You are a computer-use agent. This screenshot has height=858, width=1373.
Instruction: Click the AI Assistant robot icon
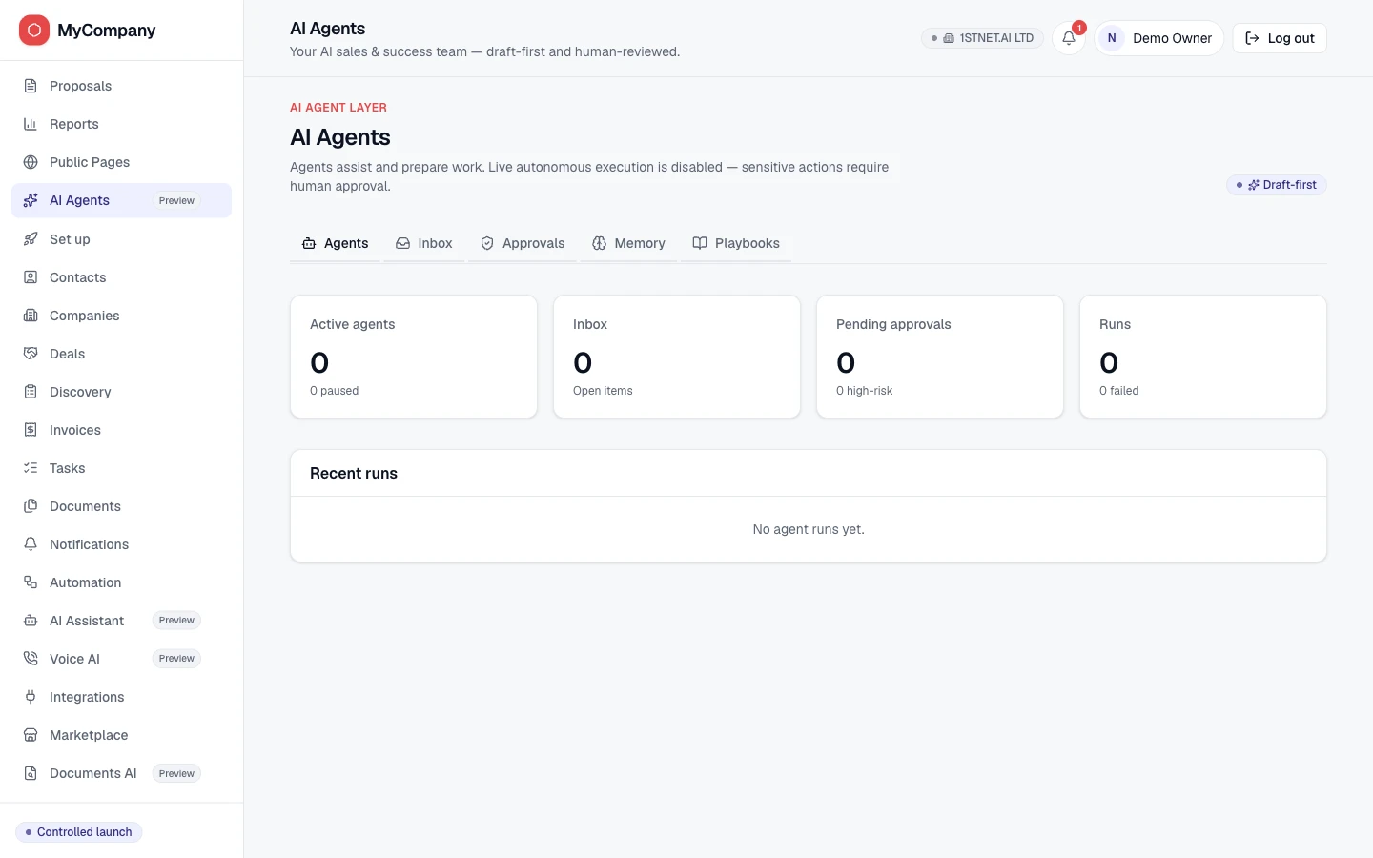[x=31, y=621]
